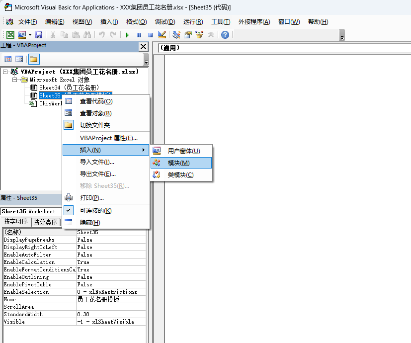
Task: Switch to 按字母序 properties tab
Action: 16,222
